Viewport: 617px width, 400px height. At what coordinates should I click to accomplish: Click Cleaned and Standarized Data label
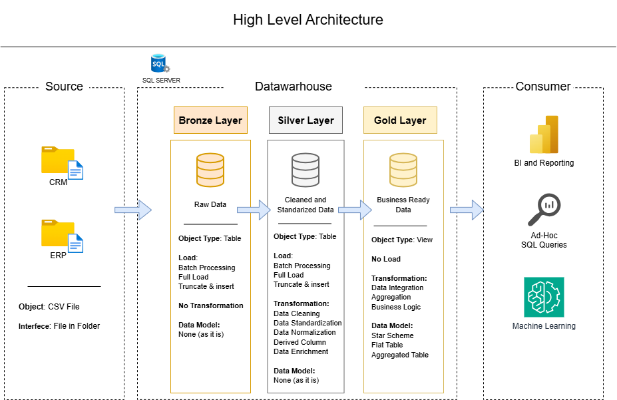point(306,204)
